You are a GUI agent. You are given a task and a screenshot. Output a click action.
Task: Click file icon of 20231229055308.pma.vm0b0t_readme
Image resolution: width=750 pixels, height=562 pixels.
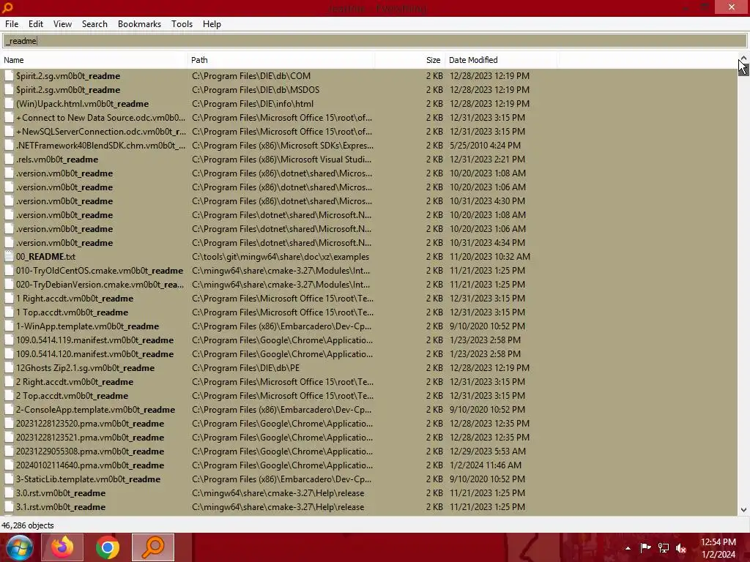pyautogui.click(x=9, y=451)
